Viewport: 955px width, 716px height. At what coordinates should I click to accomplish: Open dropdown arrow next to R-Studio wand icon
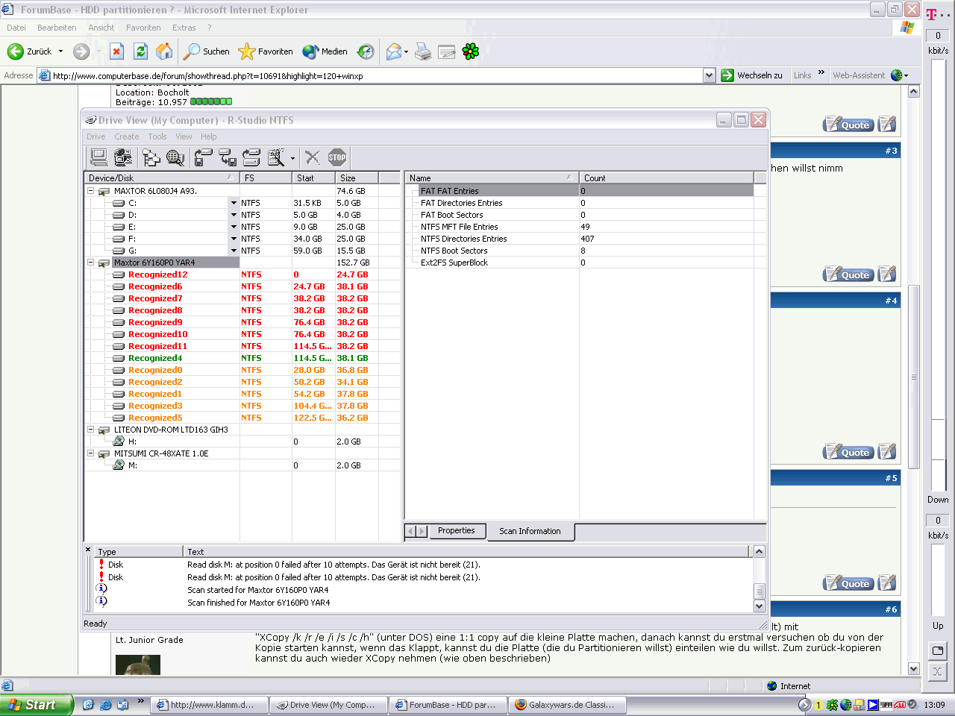tap(292, 158)
